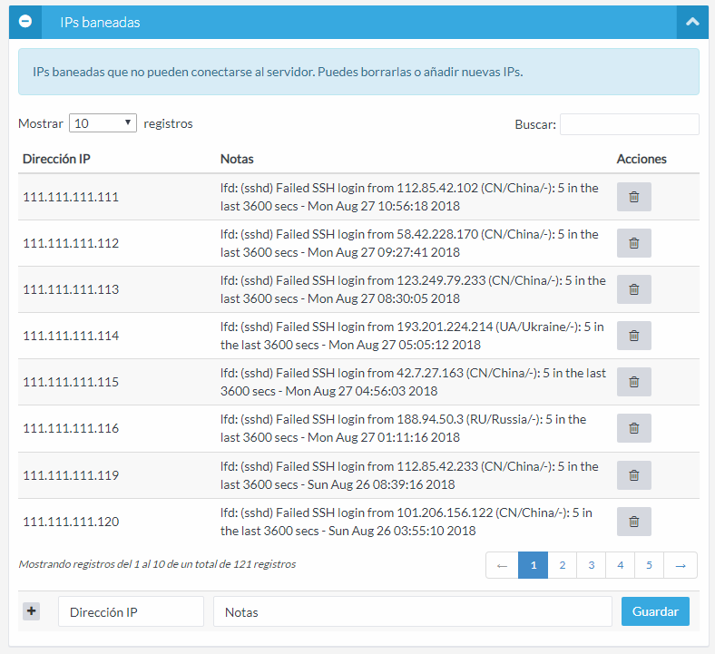Remove the 111.111.111.114 entry via trash icon
Image resolution: width=715 pixels, height=654 pixels.
(633, 336)
